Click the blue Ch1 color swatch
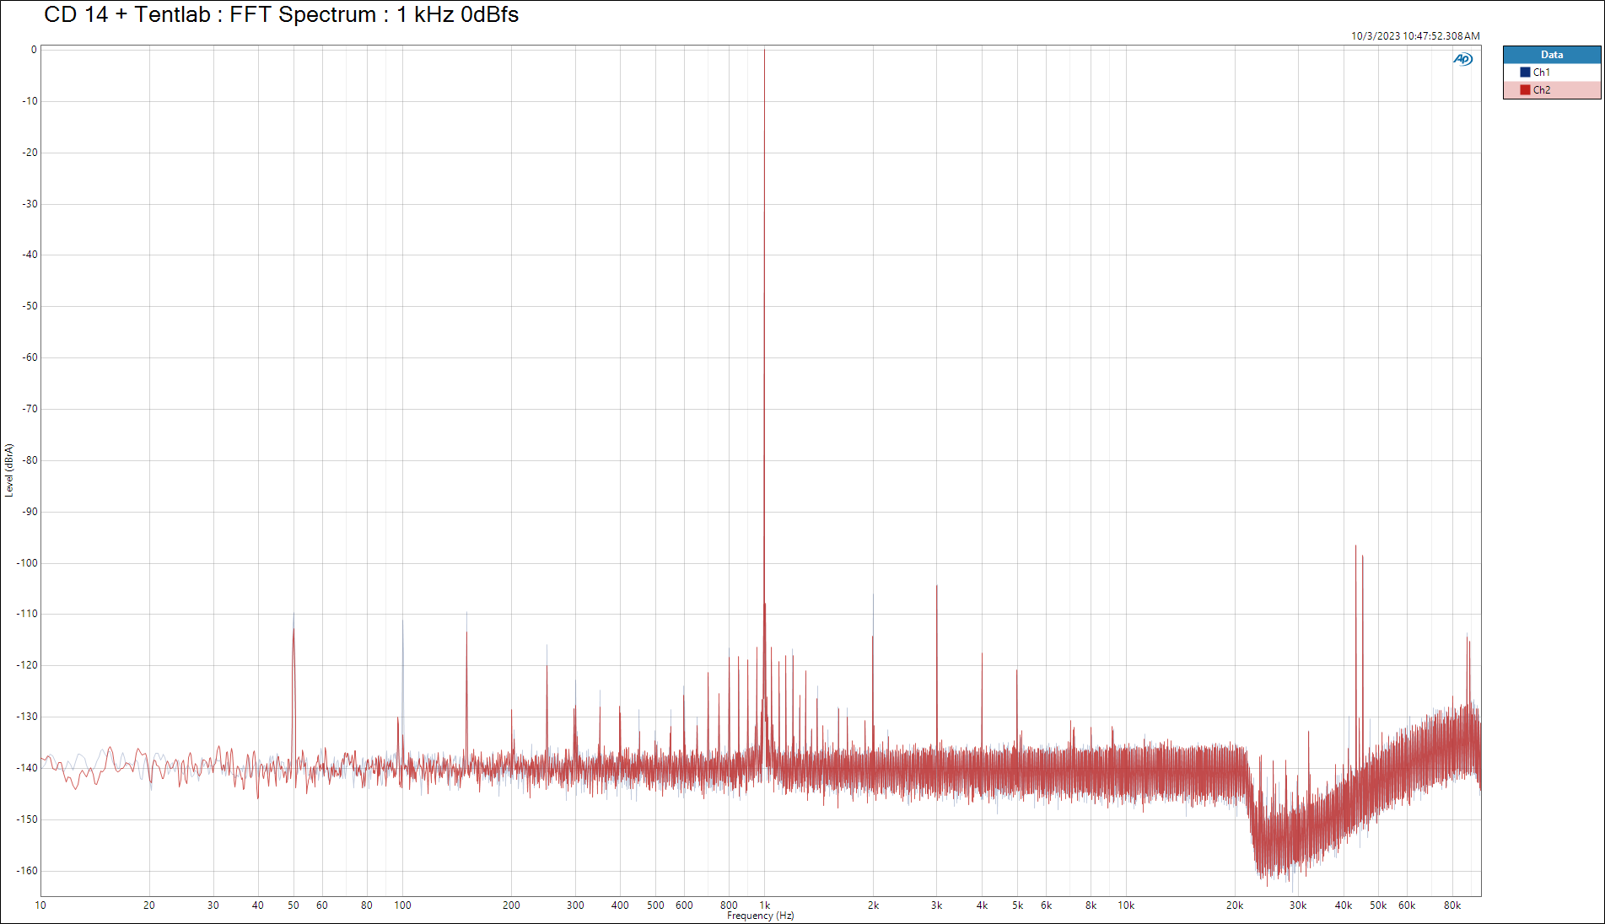This screenshot has width=1605, height=924. (1525, 73)
